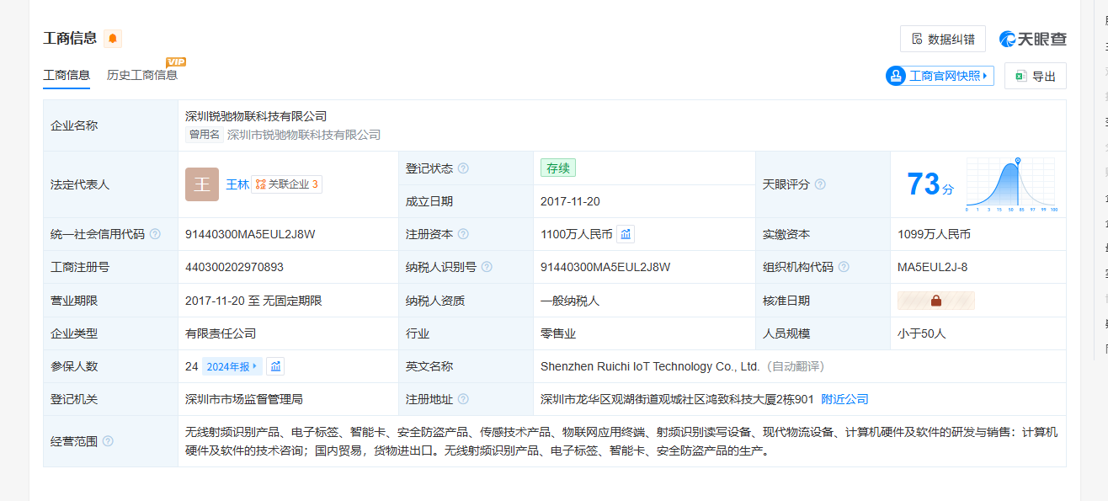The width and height of the screenshot is (1108, 501).
Task: Open the 参保人数 trend chart icon
Action: point(275,366)
